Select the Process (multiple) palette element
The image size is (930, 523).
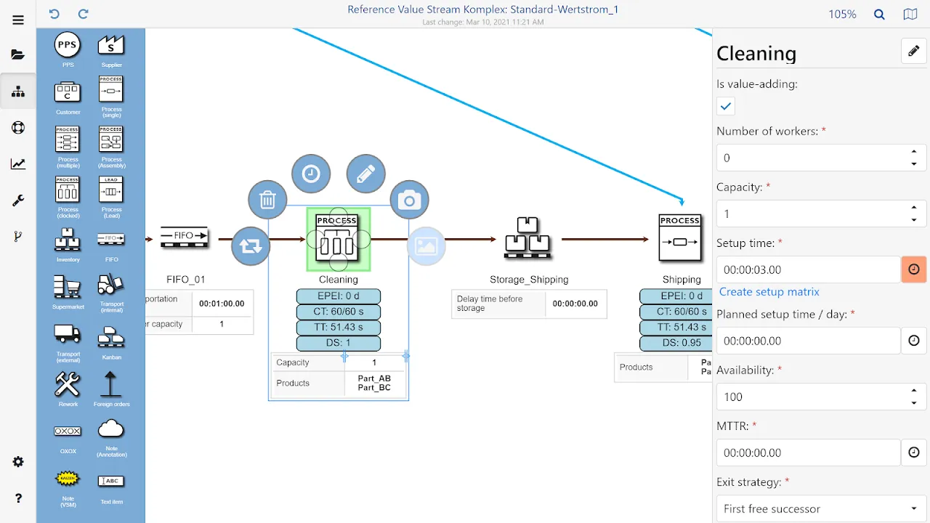pos(68,147)
